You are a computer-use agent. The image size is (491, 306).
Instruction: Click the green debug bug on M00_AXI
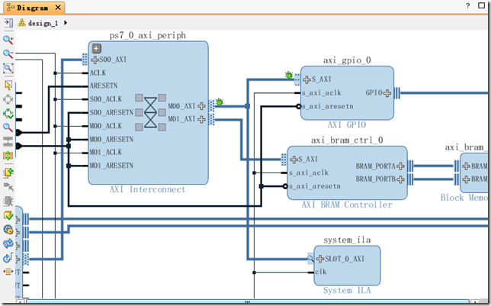219,101
